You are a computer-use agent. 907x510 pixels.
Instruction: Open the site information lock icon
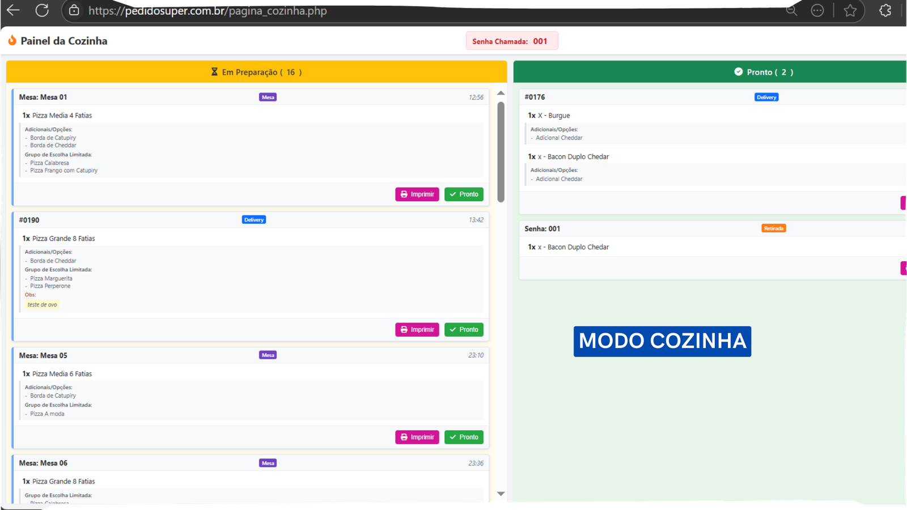(74, 10)
